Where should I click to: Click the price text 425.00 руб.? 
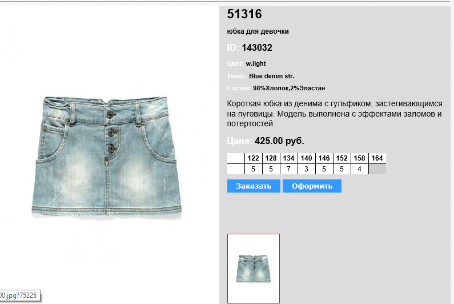[x=279, y=141]
